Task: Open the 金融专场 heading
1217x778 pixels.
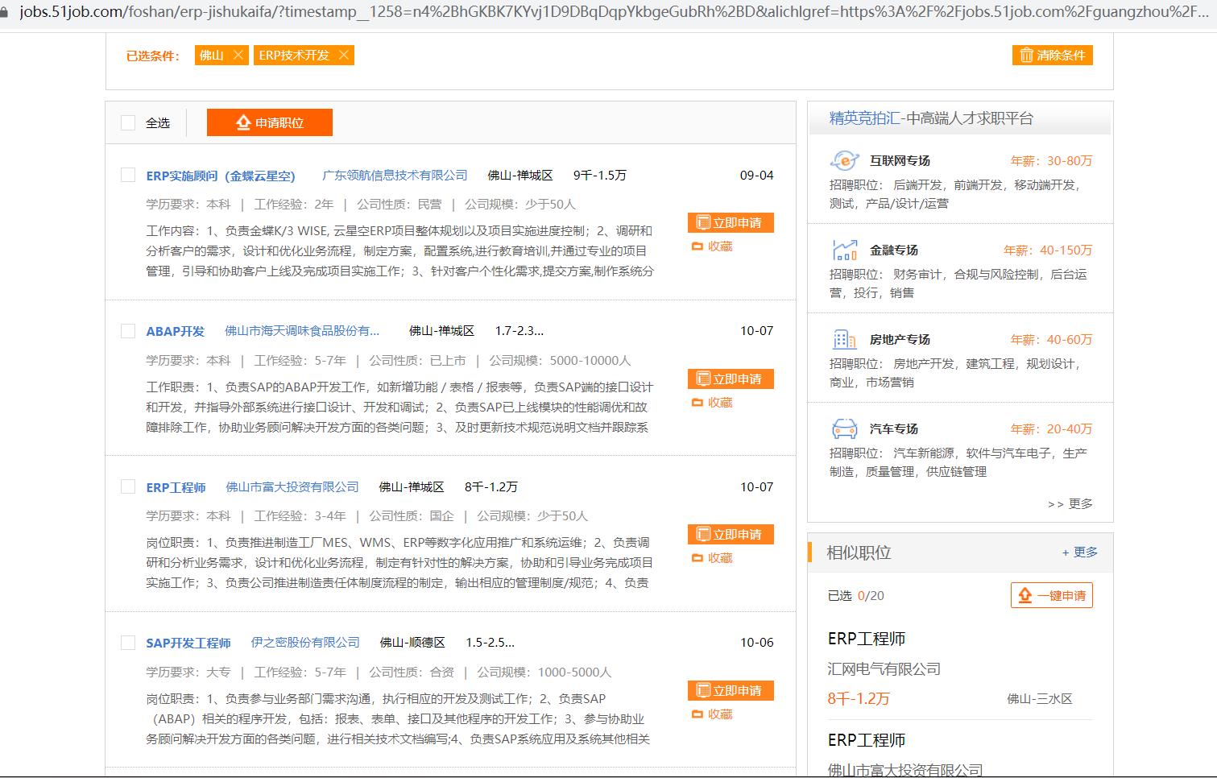Action: coord(894,250)
